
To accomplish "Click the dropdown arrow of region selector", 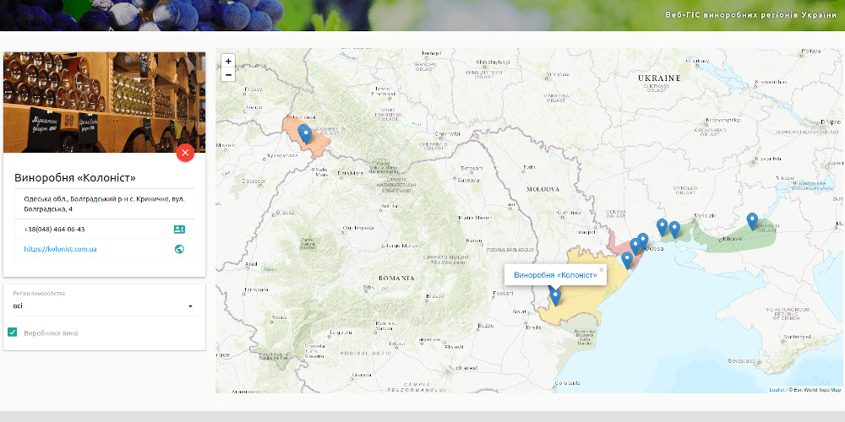I will (x=190, y=307).
